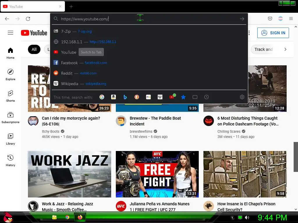Search open tabs with the tab icon
The image size is (298, 223).
point(195,97)
